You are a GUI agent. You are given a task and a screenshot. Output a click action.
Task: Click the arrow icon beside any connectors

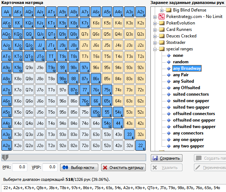point(169,133)
